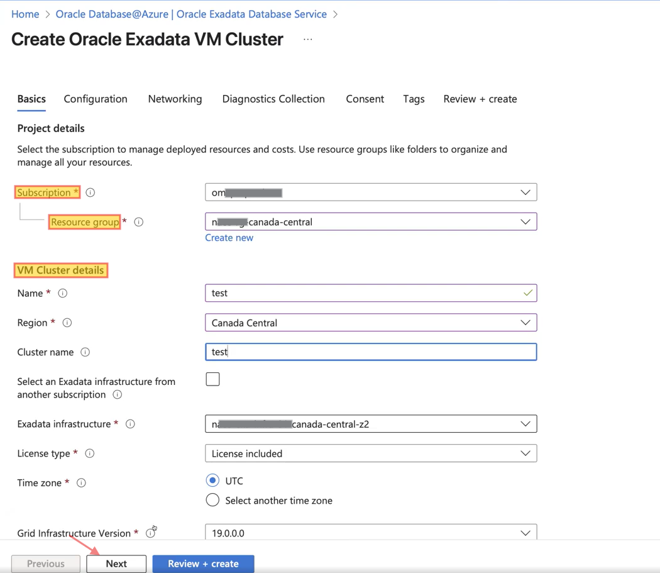Open the Diagnostics Collection tab

273,99
